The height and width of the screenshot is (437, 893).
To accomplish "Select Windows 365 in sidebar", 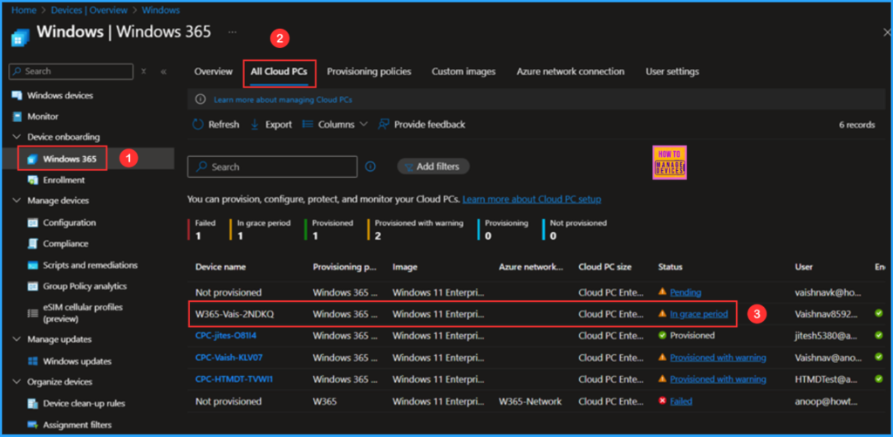I will [70, 159].
